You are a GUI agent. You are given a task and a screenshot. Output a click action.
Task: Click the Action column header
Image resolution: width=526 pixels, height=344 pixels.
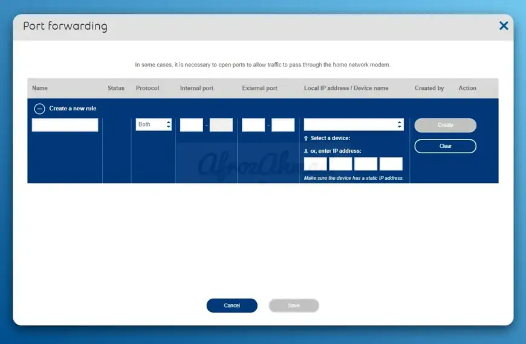(467, 88)
